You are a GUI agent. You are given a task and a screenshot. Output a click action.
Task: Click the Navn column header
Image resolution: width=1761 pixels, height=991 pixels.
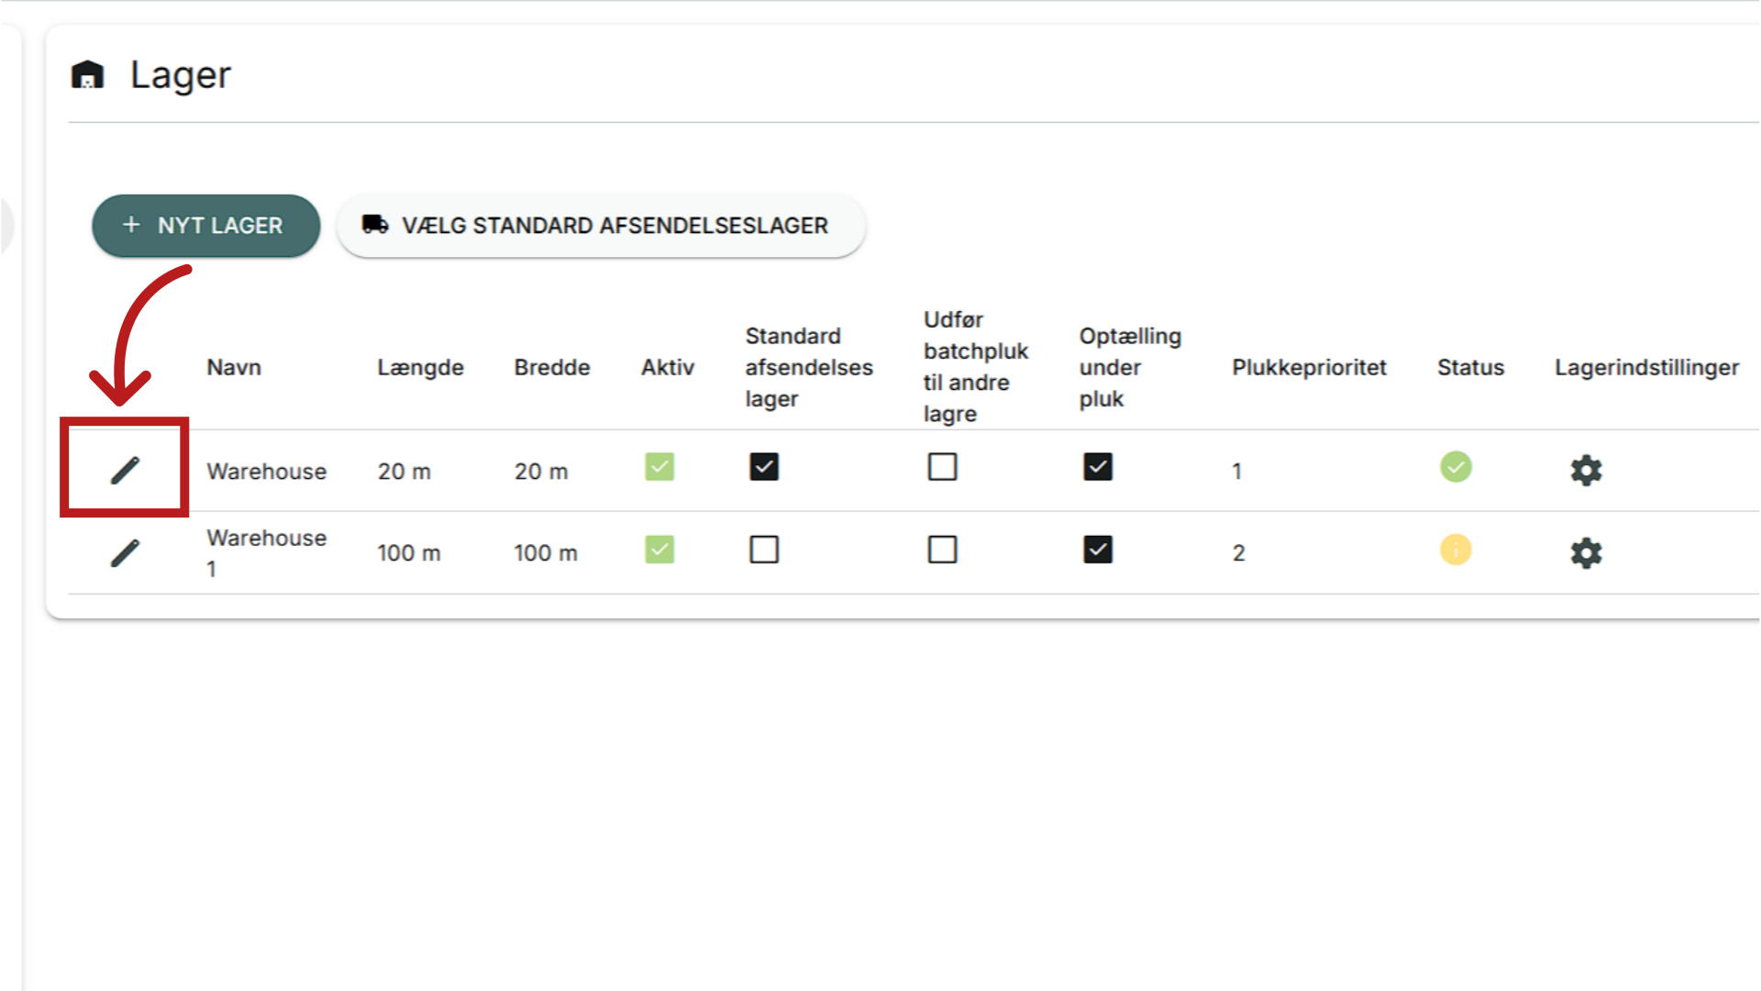[x=234, y=367]
